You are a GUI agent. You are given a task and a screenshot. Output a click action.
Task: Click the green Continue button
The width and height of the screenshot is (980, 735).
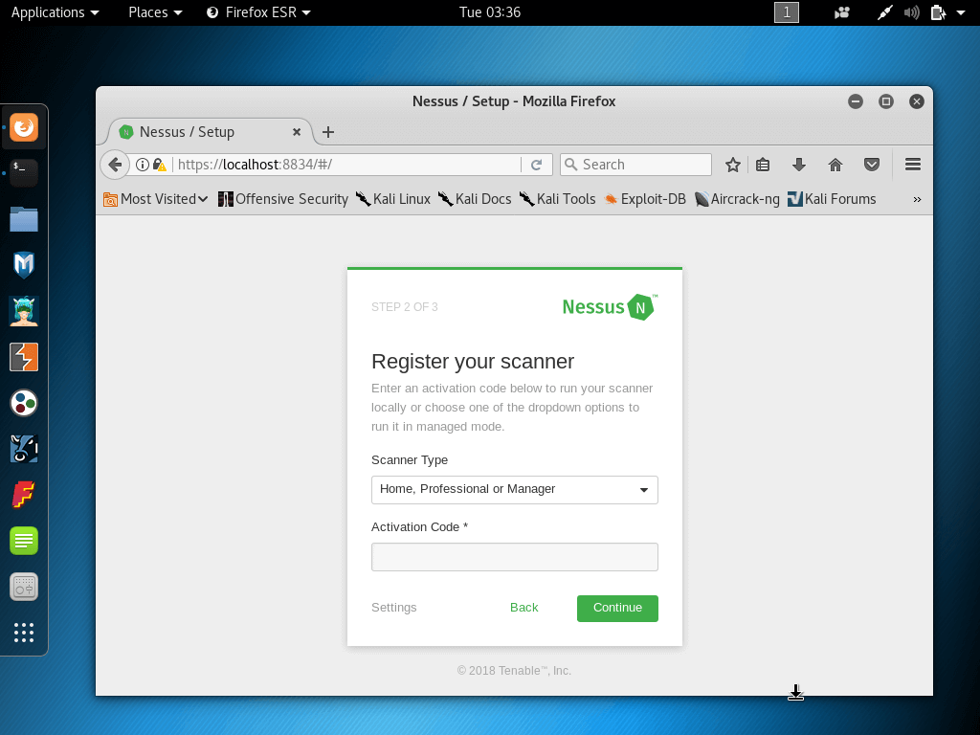617,608
